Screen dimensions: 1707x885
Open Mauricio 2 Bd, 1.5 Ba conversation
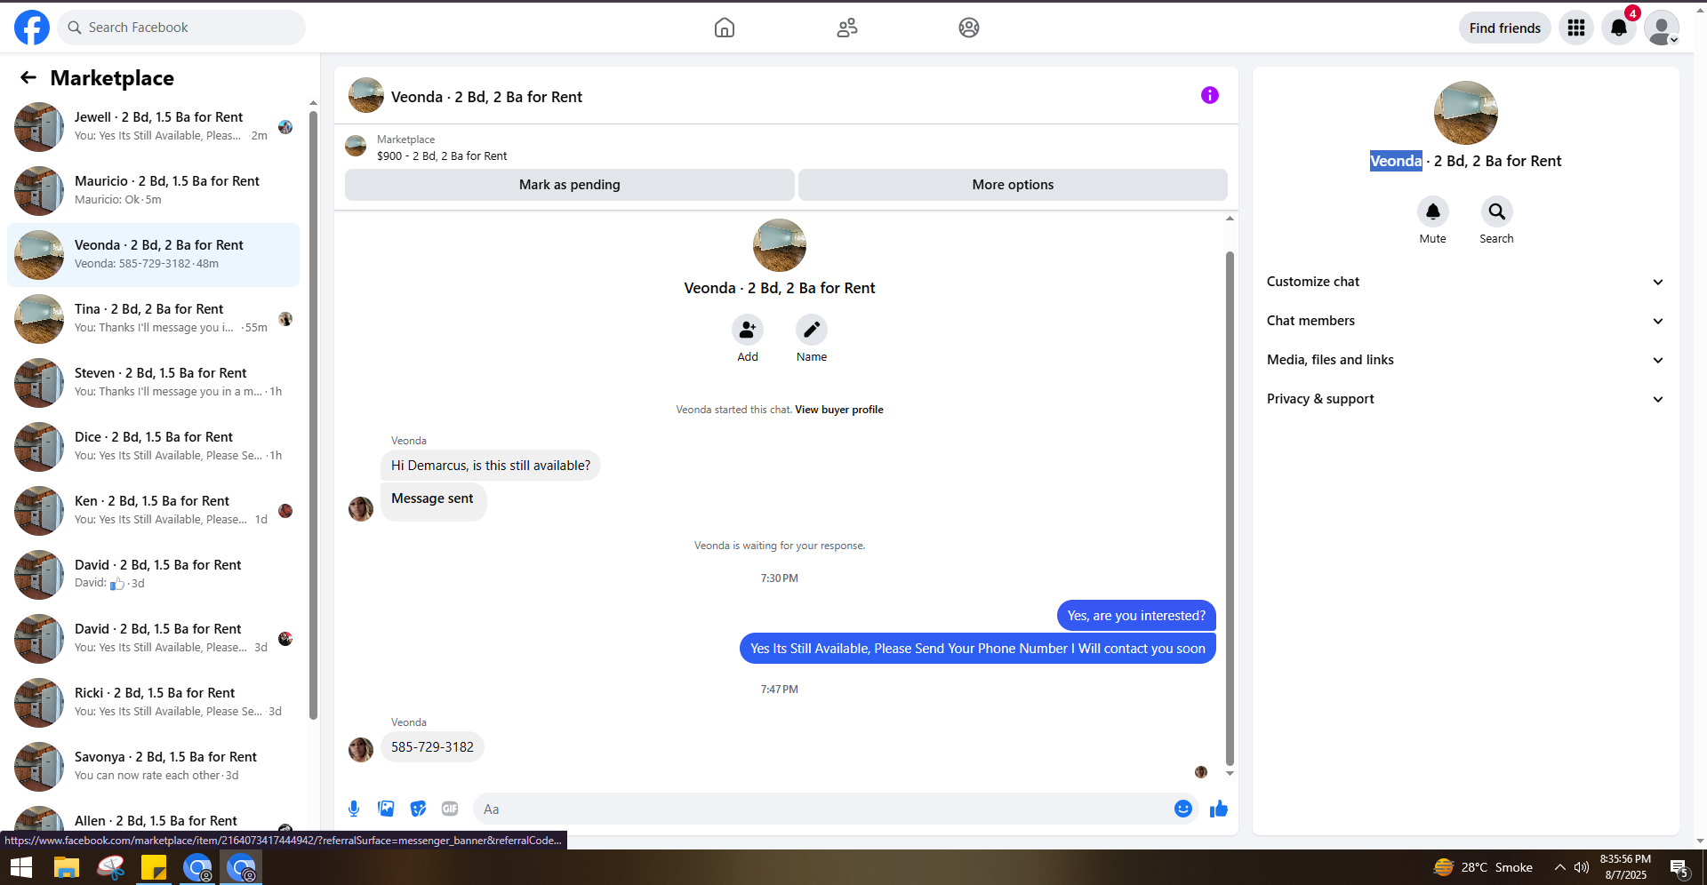click(153, 191)
